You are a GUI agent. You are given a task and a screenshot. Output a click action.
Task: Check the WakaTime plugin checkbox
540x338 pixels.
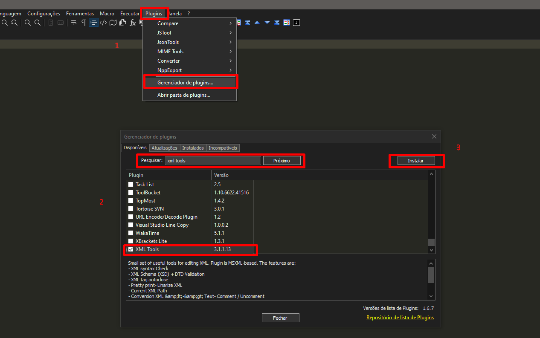(131, 233)
